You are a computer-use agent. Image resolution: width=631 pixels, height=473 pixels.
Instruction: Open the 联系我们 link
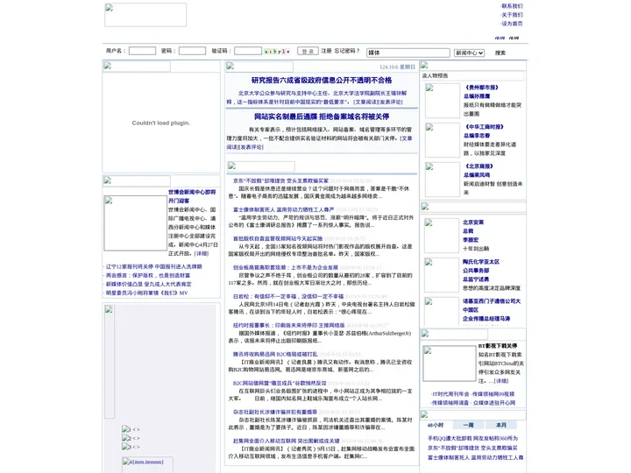(512, 6)
